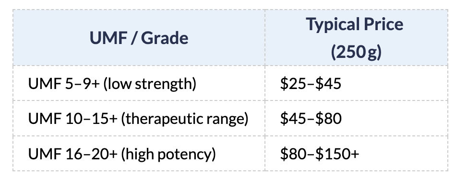This screenshot has height=178, width=455.
Task: Click the "$80" value in the therapeutic range row
Action: [x=328, y=119]
